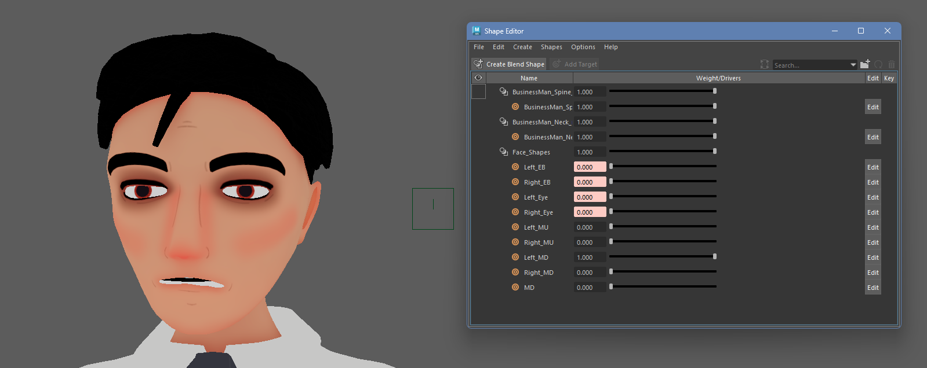The width and height of the screenshot is (927, 368).
Task: Open the File menu
Action: (x=479, y=47)
